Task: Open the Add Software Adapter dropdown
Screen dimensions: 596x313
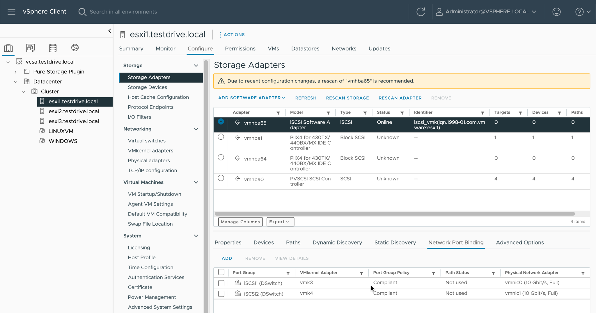Action: [251, 98]
